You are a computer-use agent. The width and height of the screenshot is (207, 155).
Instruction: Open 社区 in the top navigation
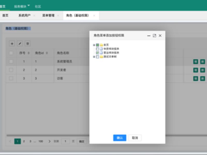(38, 6)
